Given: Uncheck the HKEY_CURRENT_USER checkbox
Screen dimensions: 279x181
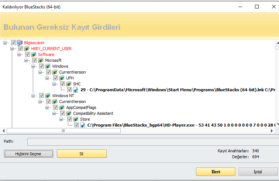Looking at the screenshot, I should click(20, 49).
